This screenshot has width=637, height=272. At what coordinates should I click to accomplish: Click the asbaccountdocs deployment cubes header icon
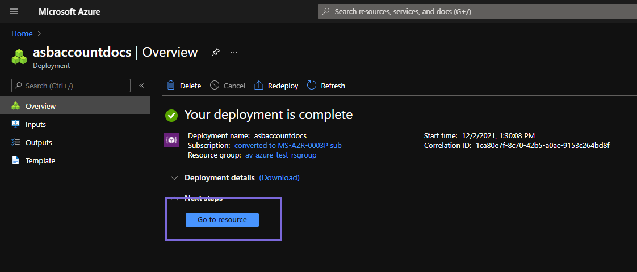click(19, 57)
